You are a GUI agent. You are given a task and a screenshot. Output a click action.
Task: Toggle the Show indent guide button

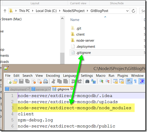coord(142,81)
